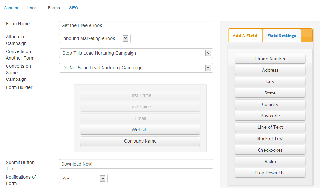This screenshot has height=188, width=320.
Task: Open the Image tab
Action: 33,8
